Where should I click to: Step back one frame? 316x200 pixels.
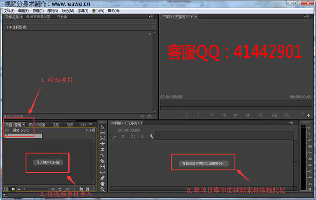[x=224, y=115]
